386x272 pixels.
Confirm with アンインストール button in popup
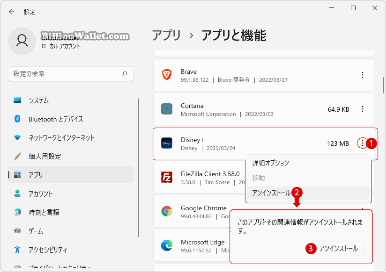(339, 249)
